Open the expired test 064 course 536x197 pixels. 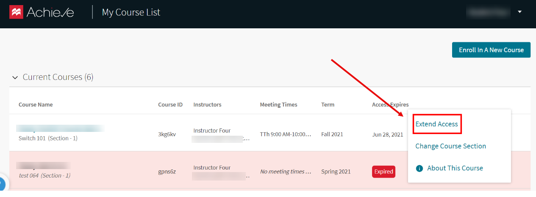(x=43, y=166)
